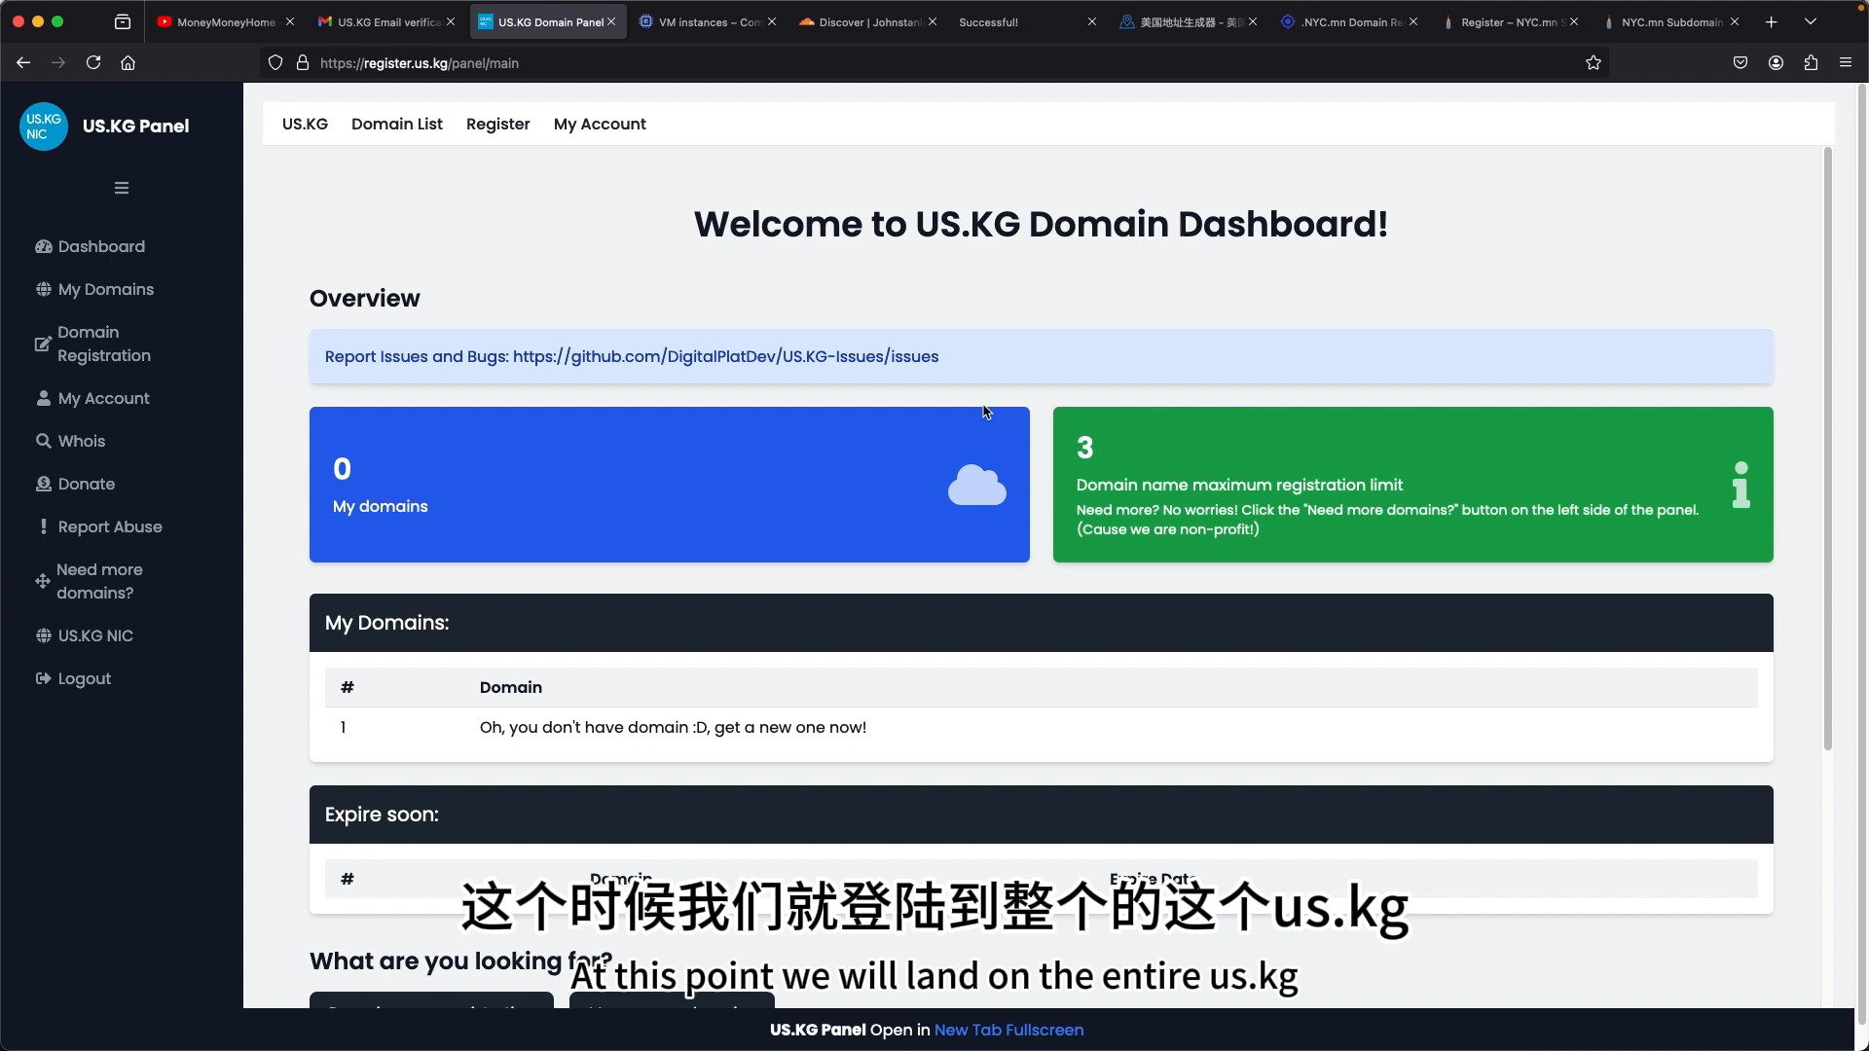The height and width of the screenshot is (1051, 1869).
Task: Switch to the MoneyMoneyHome YouTube tab
Action: pyautogui.click(x=225, y=21)
